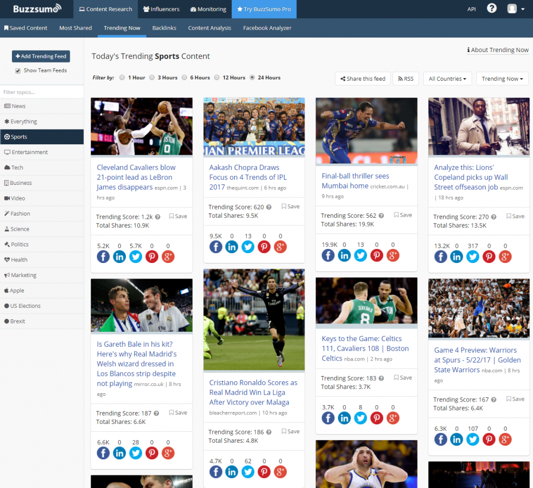Select the Entertainment topic in sidebar

tap(42, 153)
